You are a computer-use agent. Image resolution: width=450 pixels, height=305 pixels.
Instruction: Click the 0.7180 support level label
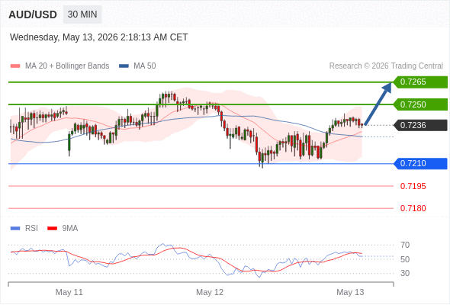[x=413, y=208]
